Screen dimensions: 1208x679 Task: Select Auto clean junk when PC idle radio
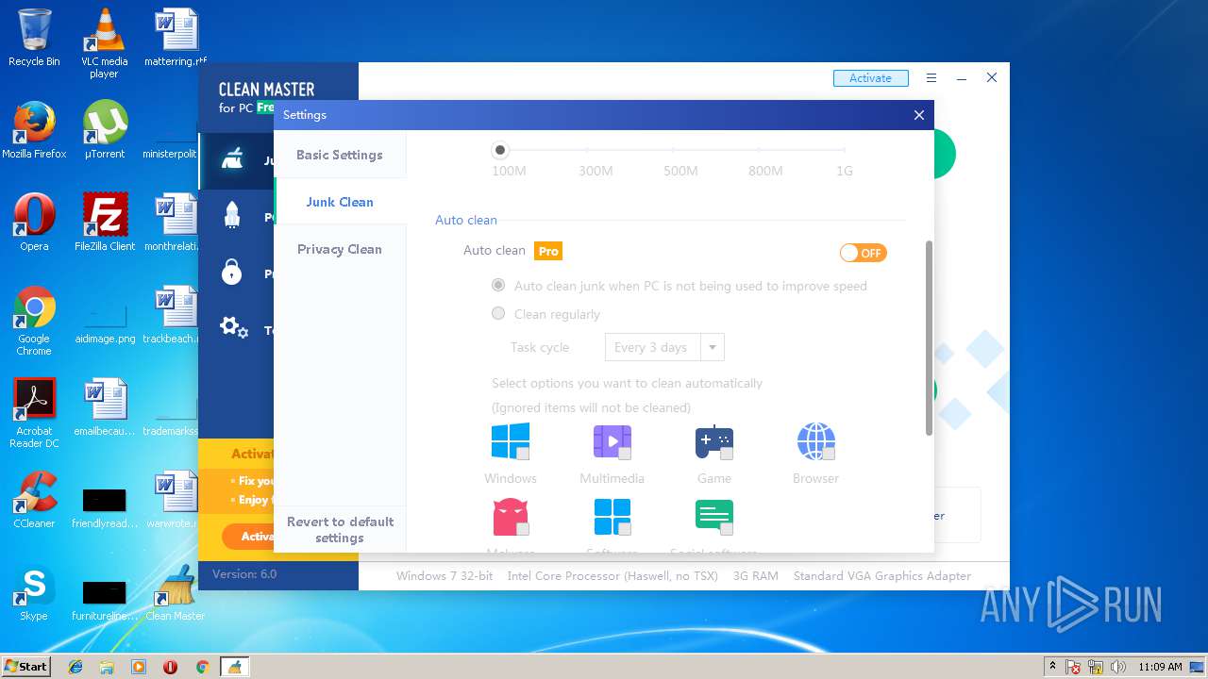498,285
